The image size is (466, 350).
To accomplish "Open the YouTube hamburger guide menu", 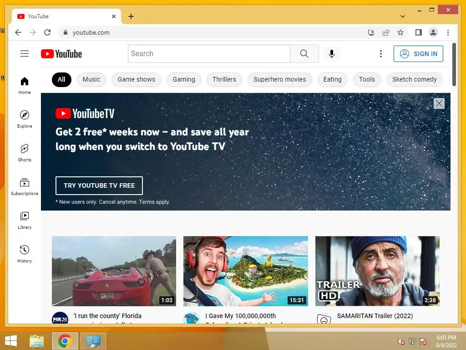I will point(25,54).
